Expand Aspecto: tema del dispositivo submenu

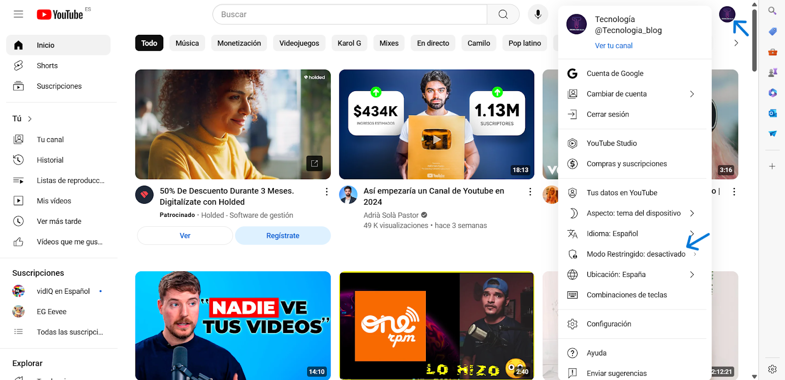click(634, 213)
